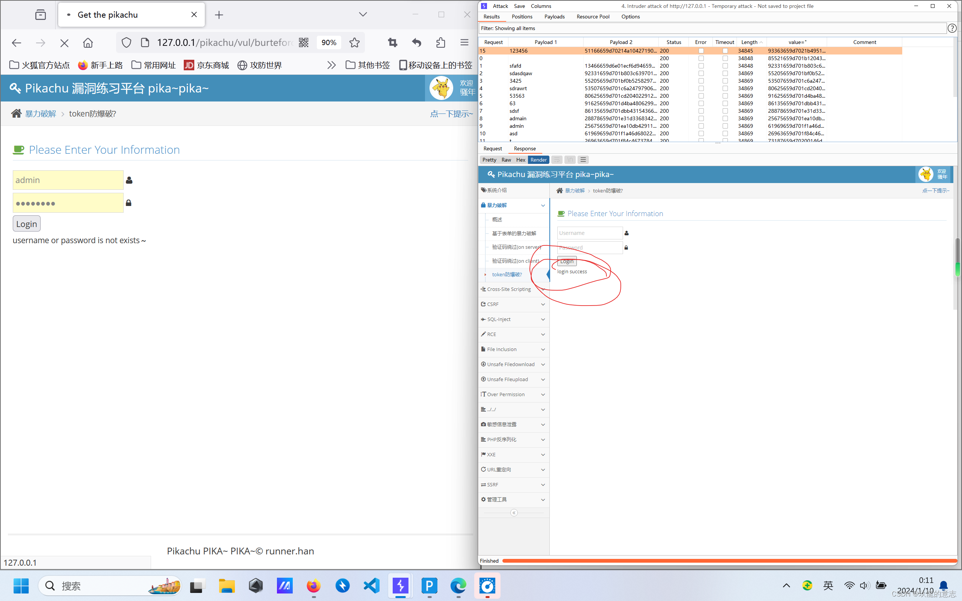This screenshot has height=601, width=962.
Task: Open Firefox hamburger menu
Action: 464,42
